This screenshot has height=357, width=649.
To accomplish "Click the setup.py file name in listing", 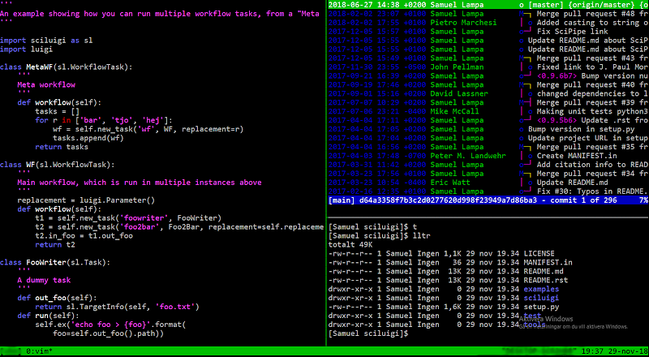I will click(x=541, y=307).
